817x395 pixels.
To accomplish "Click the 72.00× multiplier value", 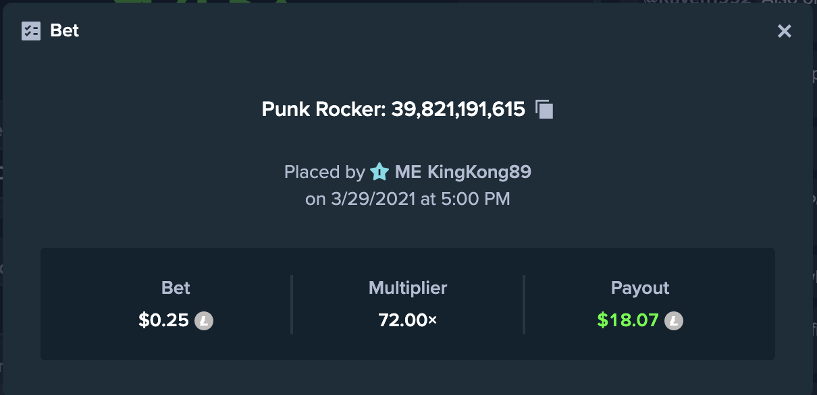I will click(408, 320).
